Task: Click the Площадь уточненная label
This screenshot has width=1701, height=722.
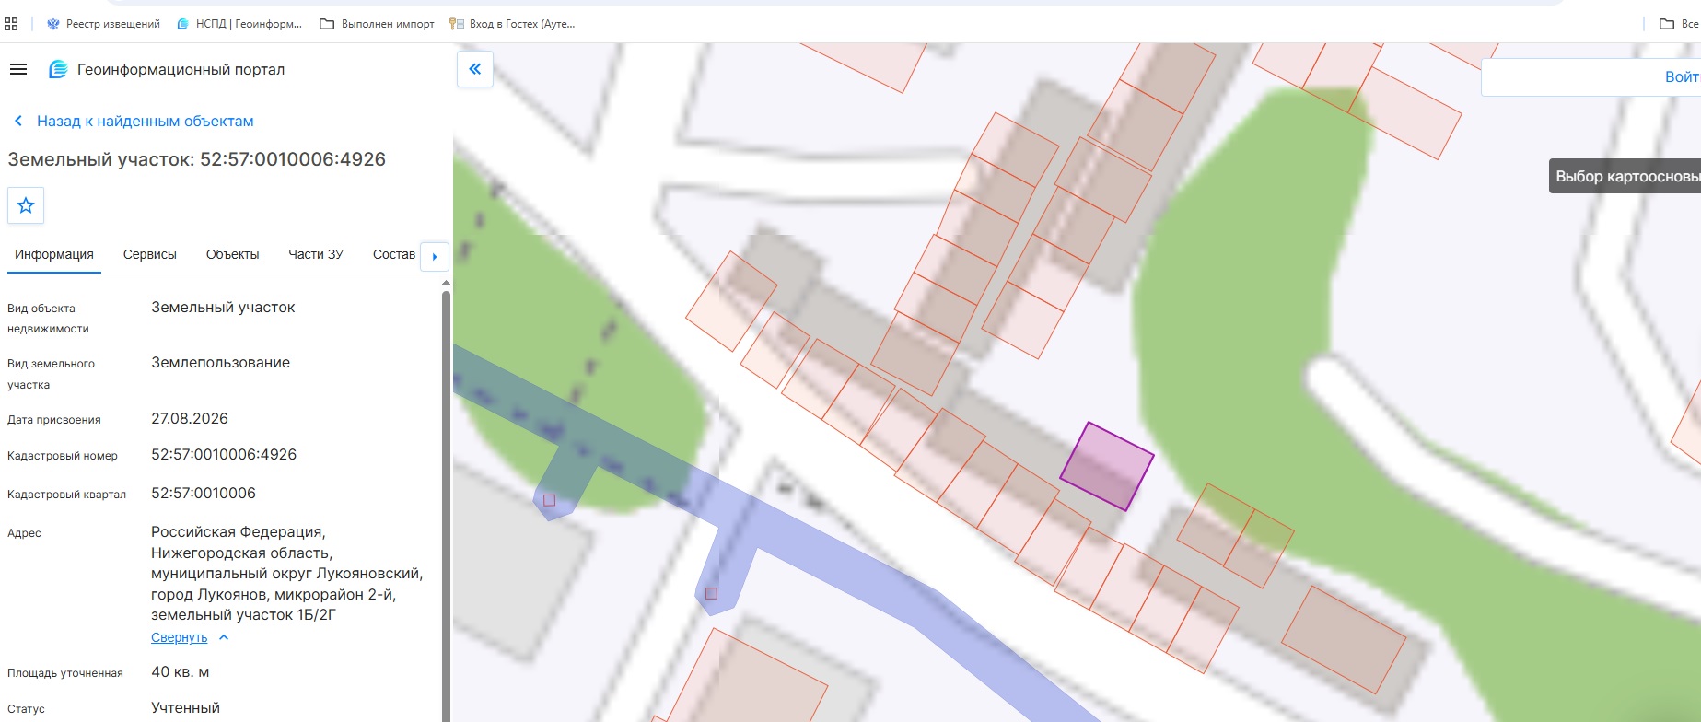Action: coord(64,673)
